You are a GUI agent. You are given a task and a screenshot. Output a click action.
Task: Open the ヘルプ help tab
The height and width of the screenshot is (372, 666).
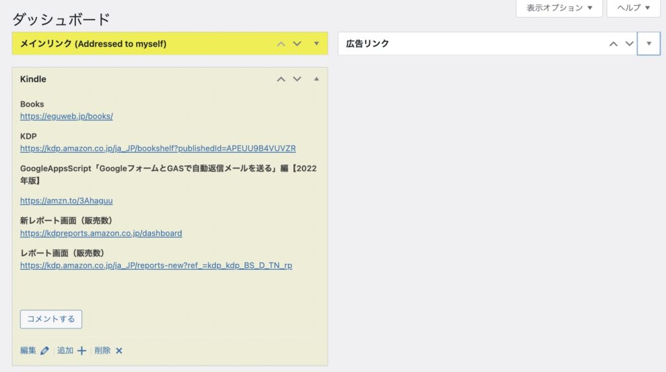tap(633, 8)
